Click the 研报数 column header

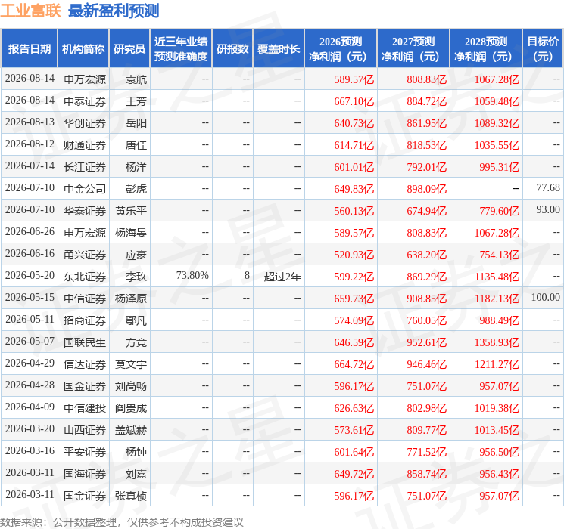(x=232, y=49)
